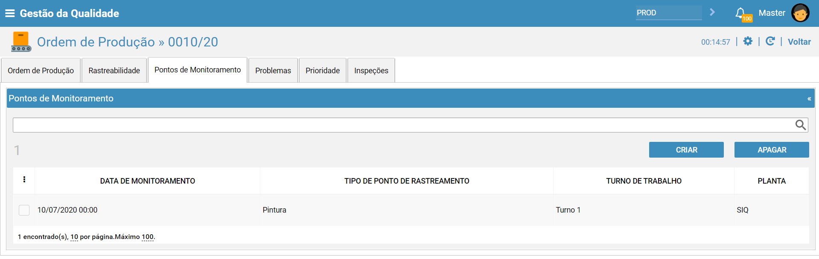Open the table column options dots
This screenshot has height=259, width=819.
coord(24,180)
